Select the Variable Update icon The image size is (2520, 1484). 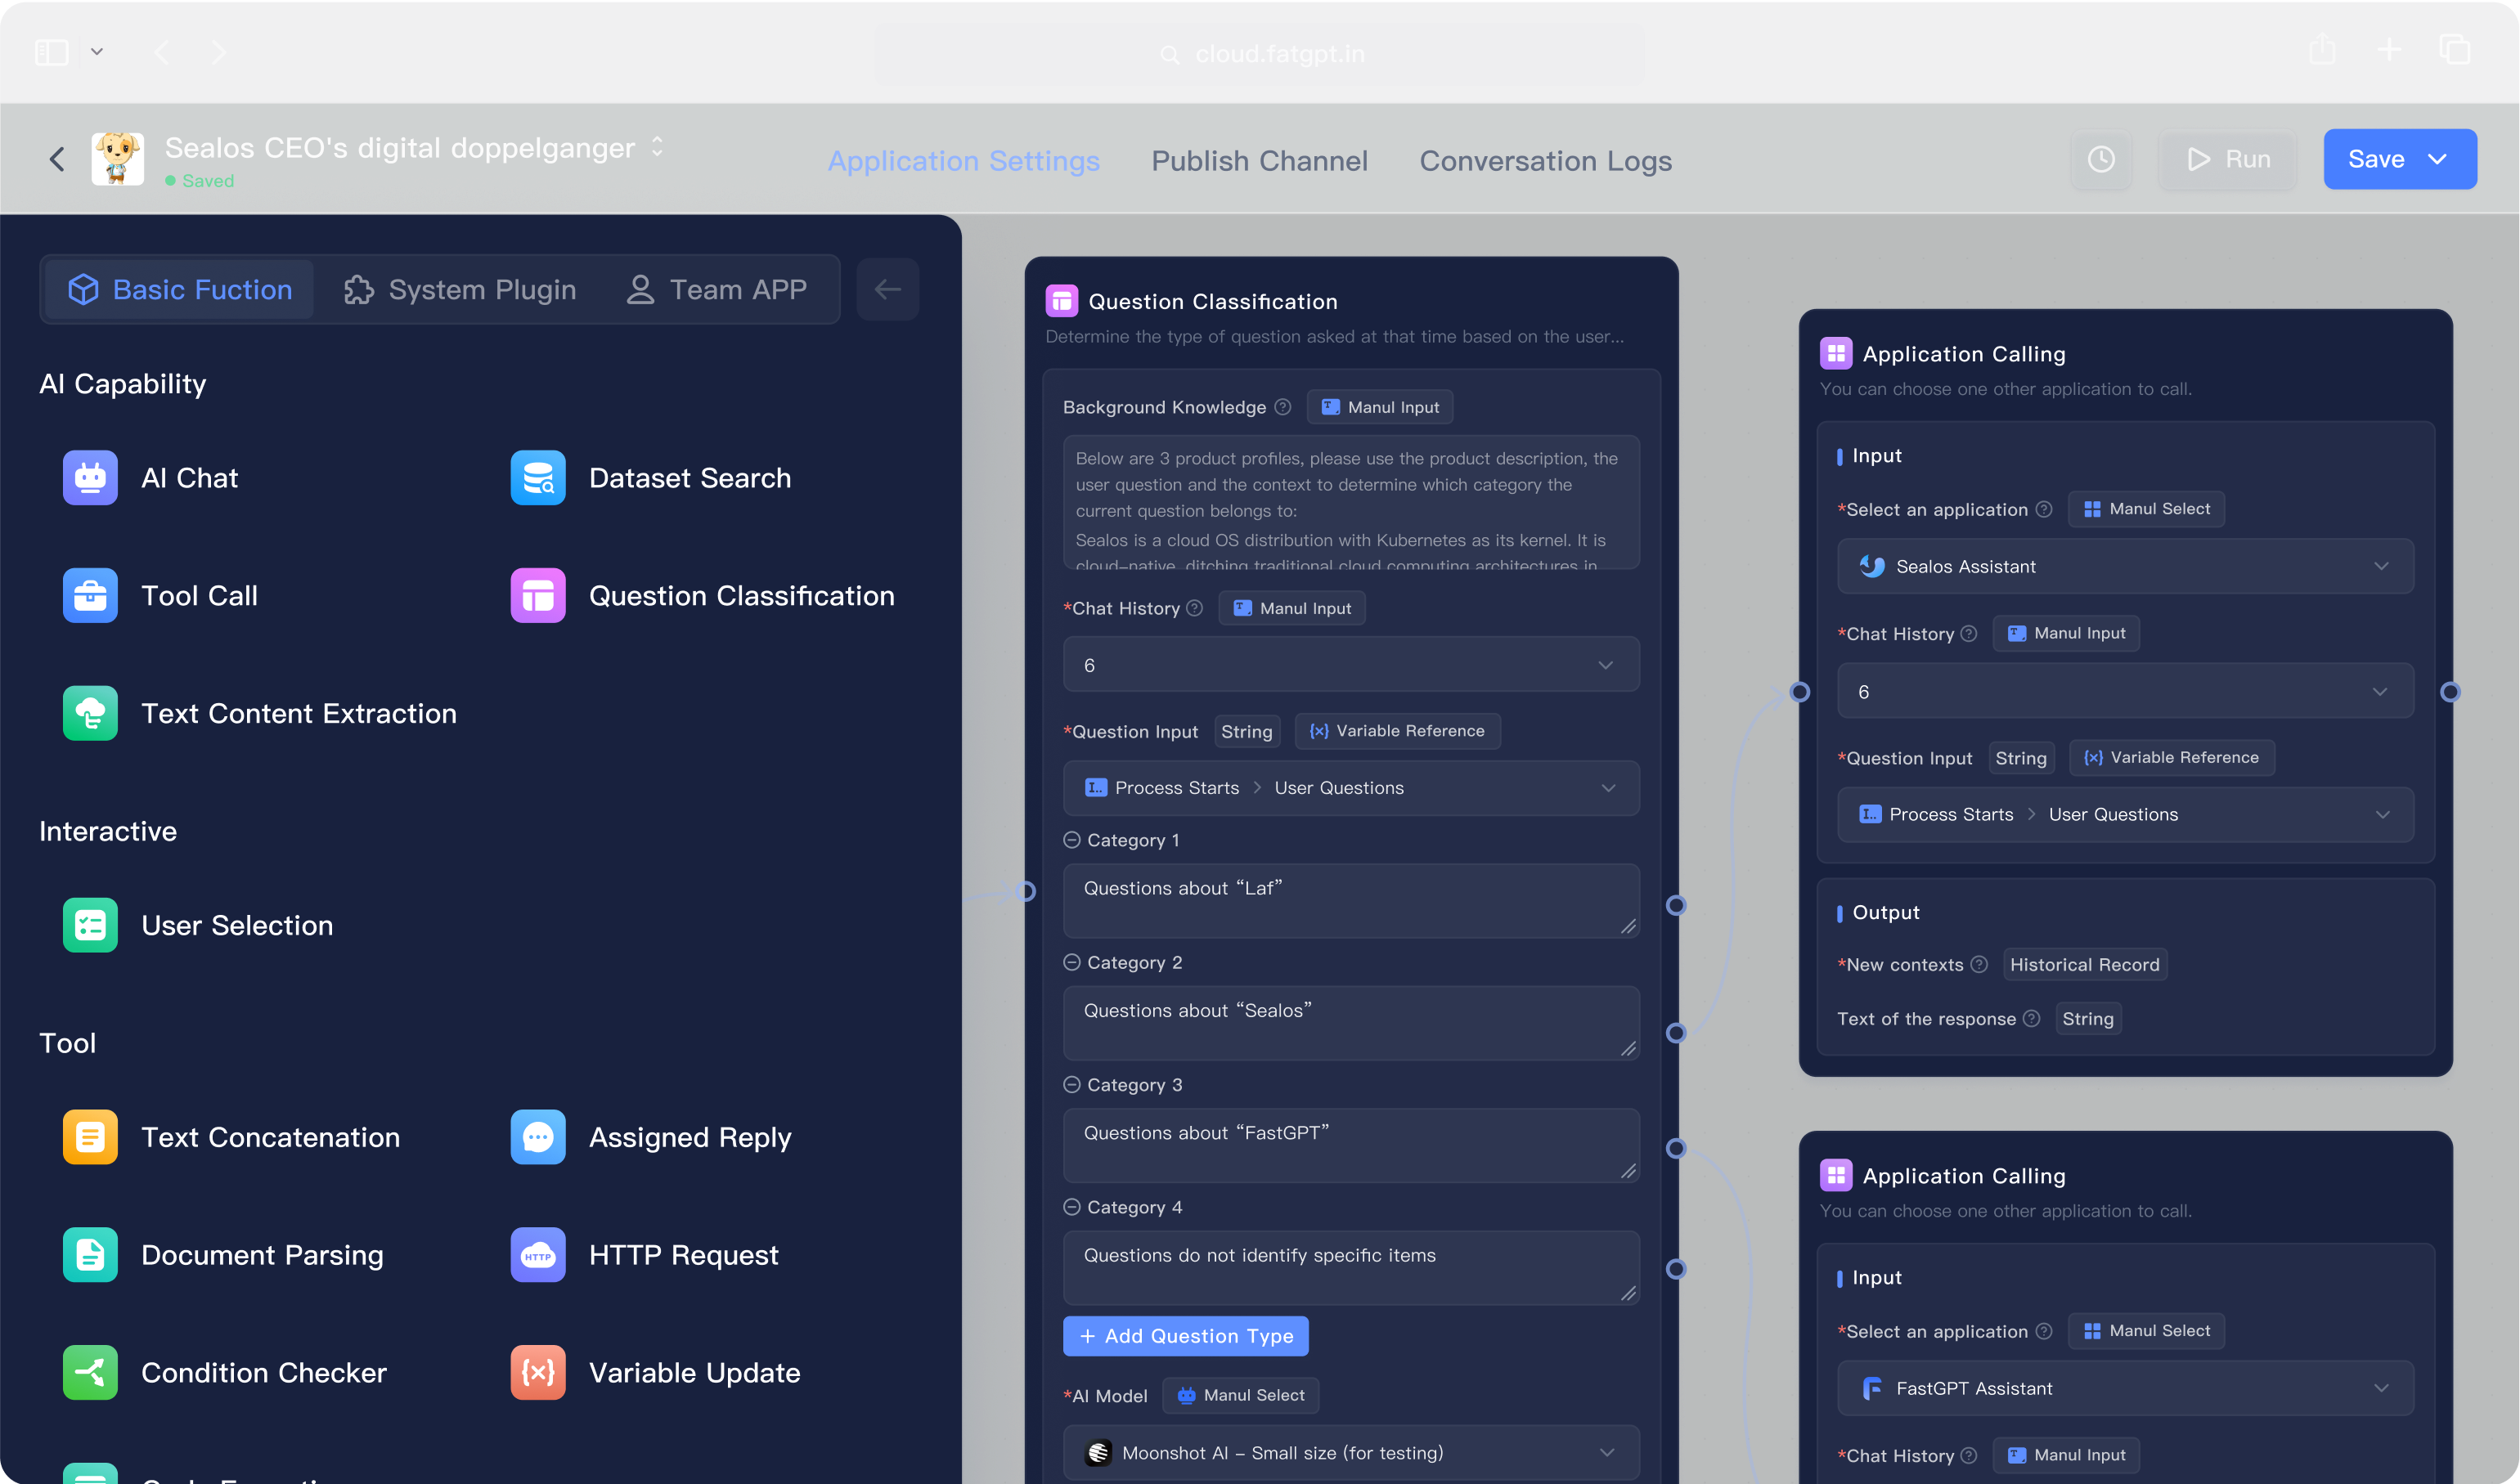[x=537, y=1373]
